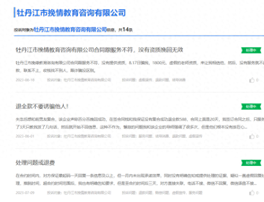Click the 处理中 badge beside 合同跟服务不符 complaint

tap(251, 50)
